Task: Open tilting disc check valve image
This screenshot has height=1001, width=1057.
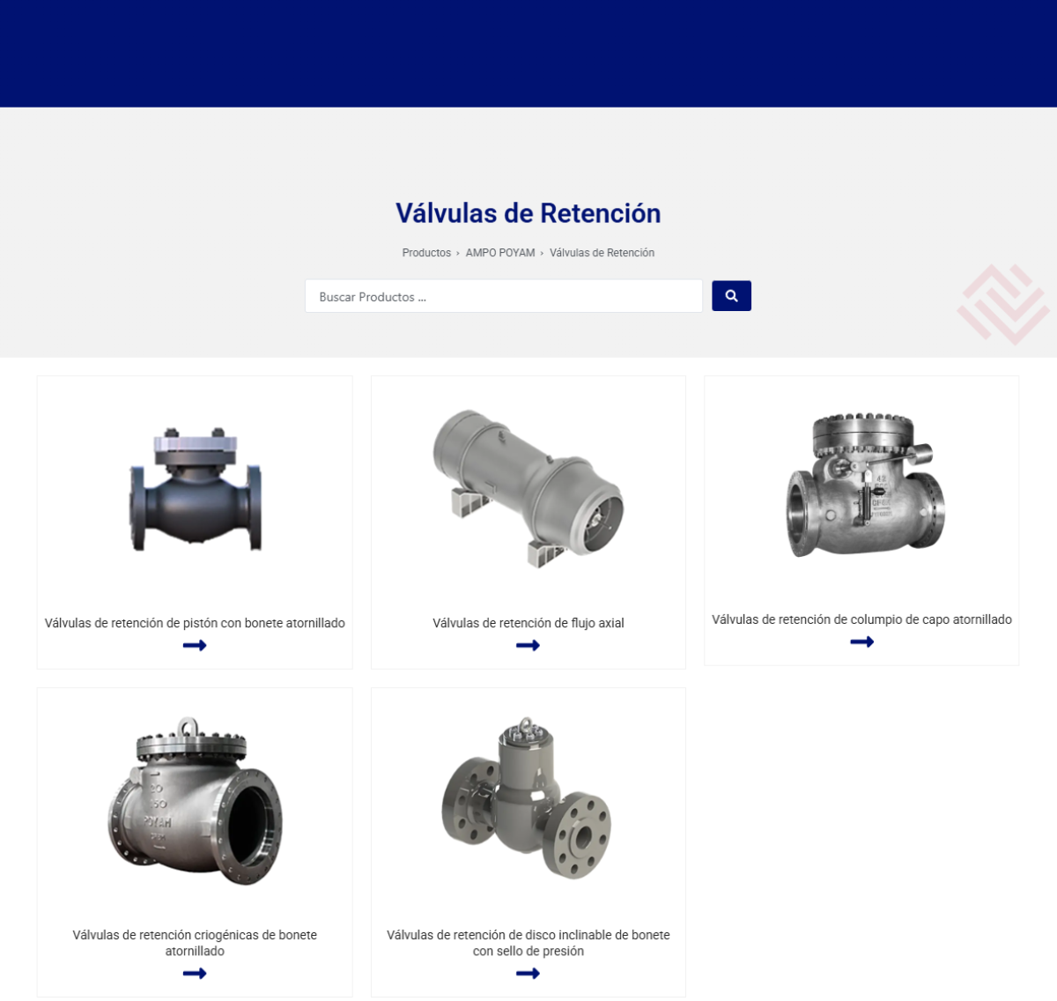Action: pos(527,798)
